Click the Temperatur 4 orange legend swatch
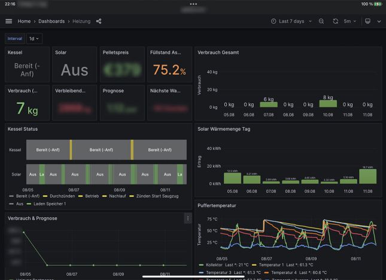Screen dimensions: 386x280 266,273
